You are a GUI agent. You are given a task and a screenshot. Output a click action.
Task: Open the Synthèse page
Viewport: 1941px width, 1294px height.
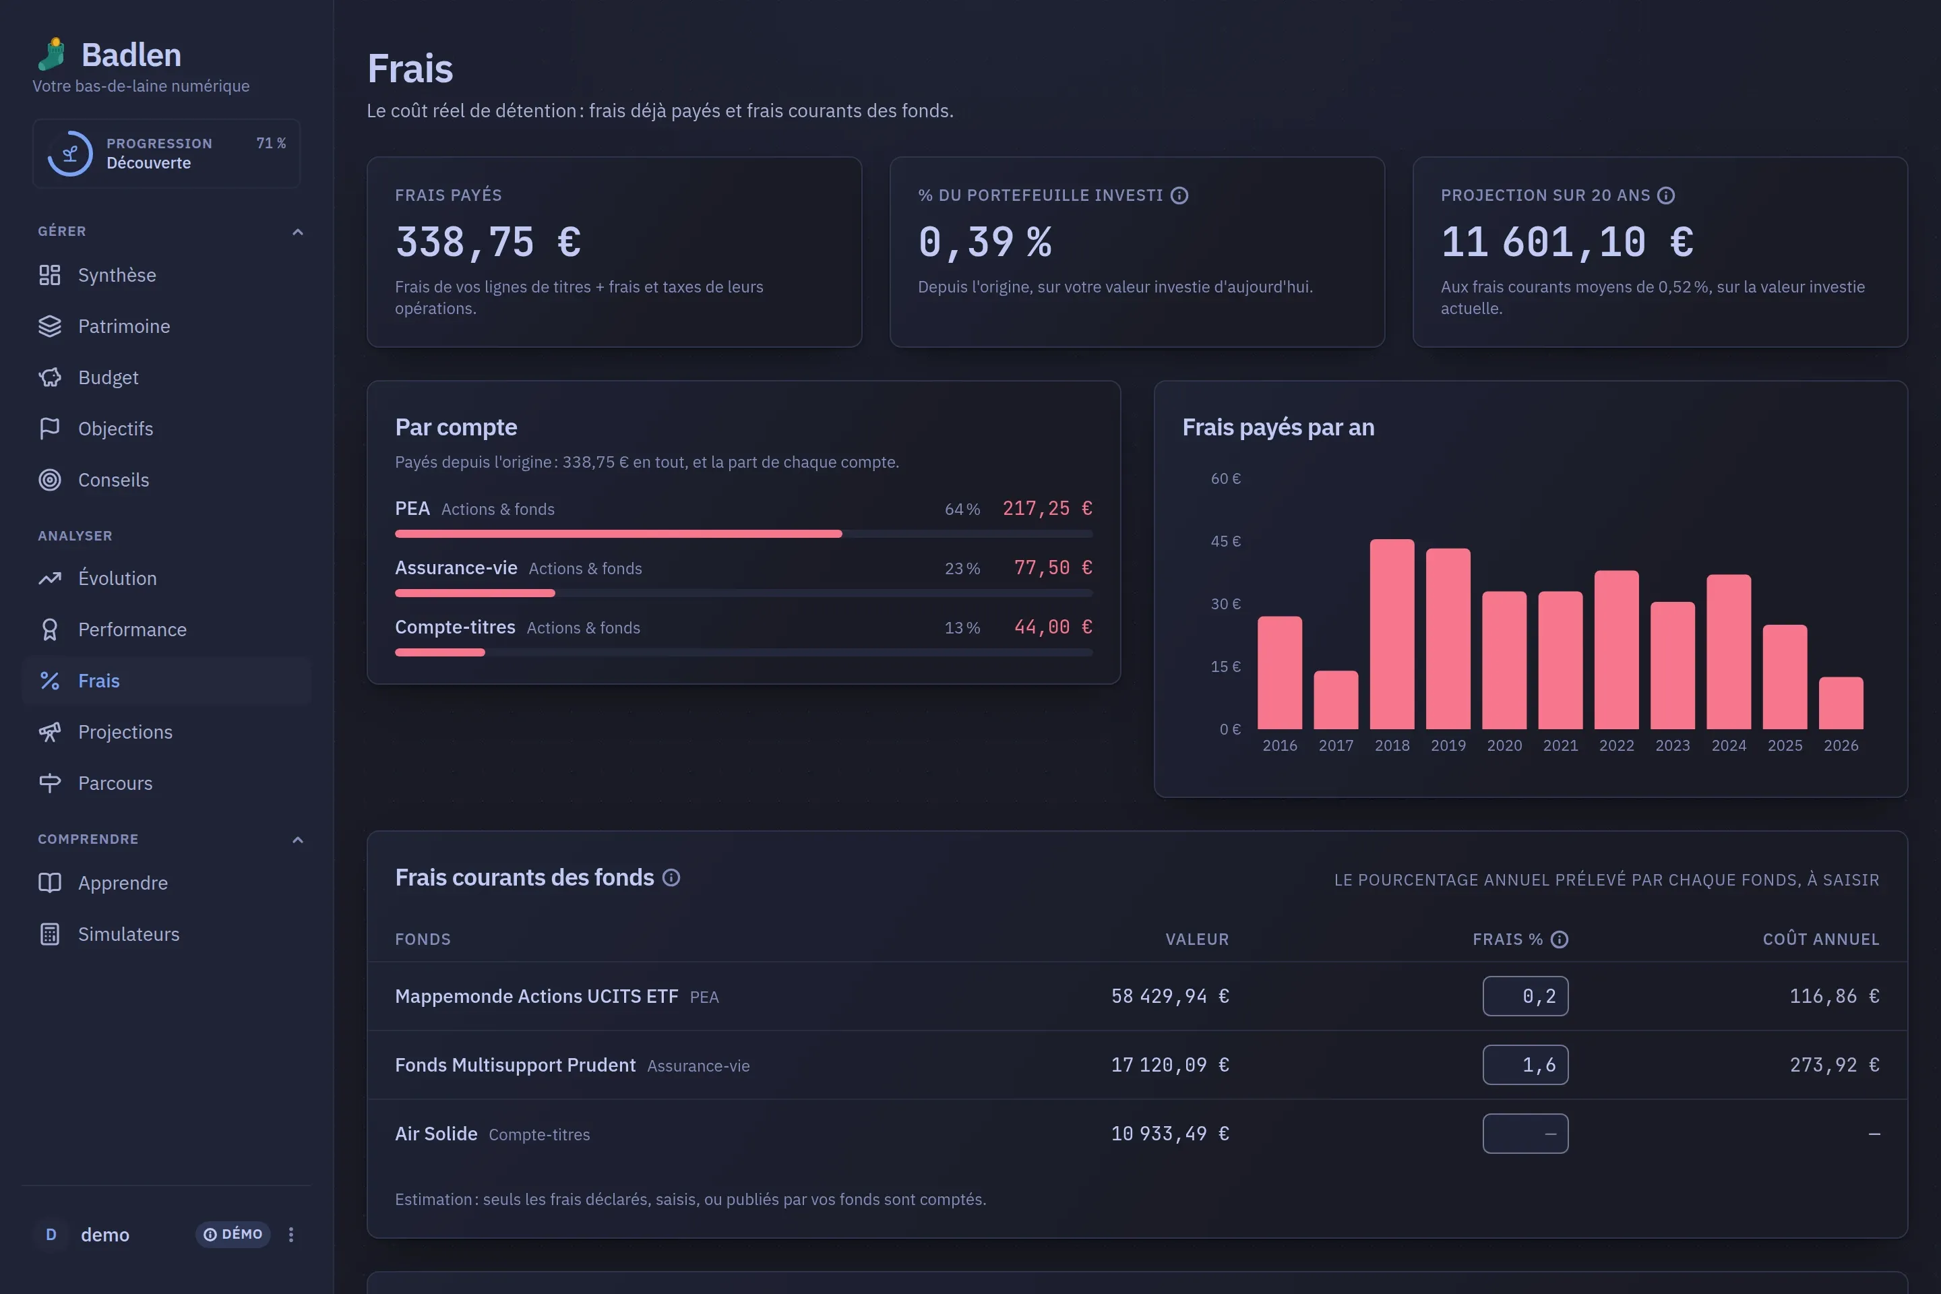[x=166, y=275]
